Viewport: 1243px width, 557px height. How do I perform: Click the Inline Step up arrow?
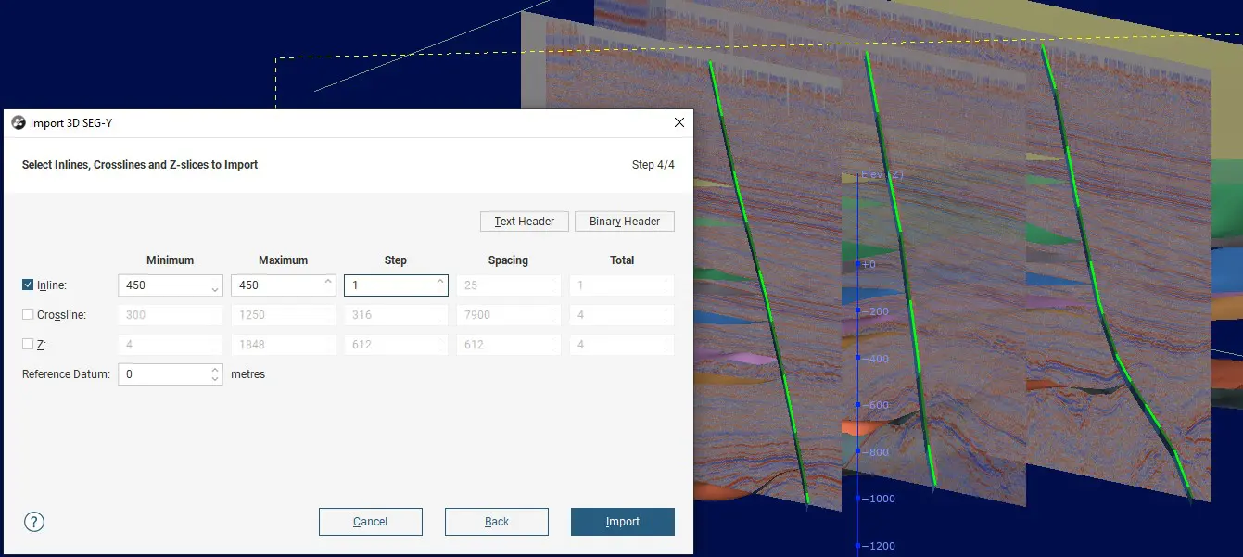coord(440,281)
